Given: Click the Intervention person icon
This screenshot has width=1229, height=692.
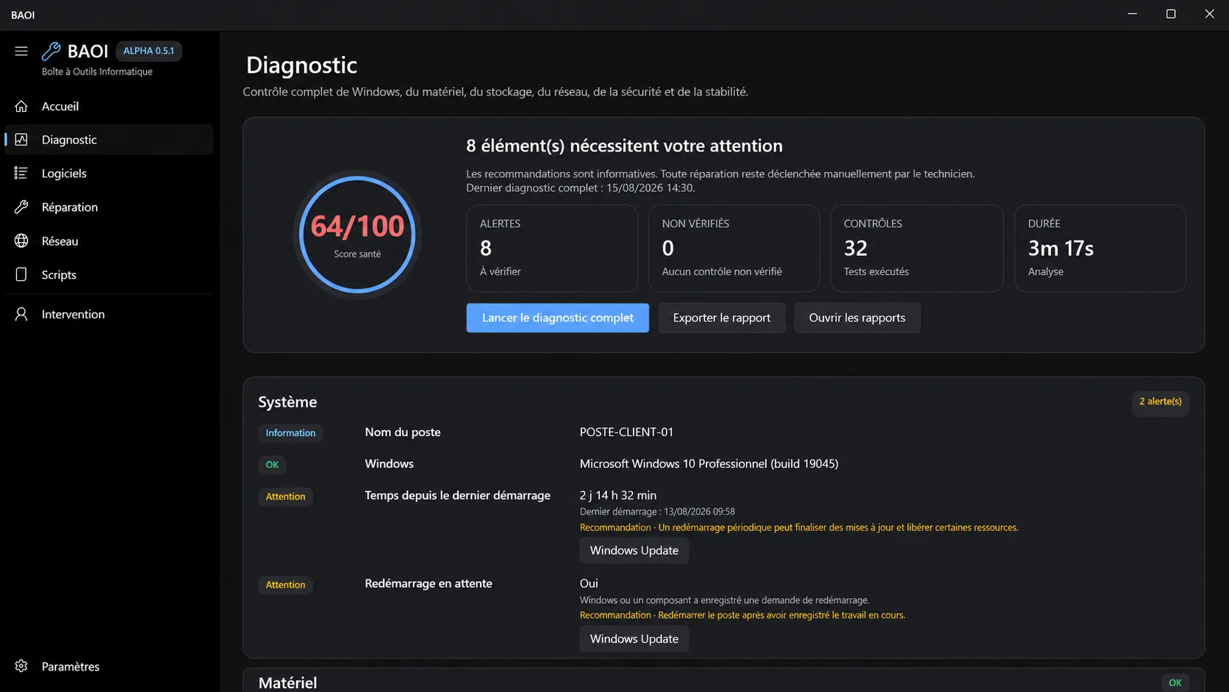Looking at the screenshot, I should [x=21, y=314].
